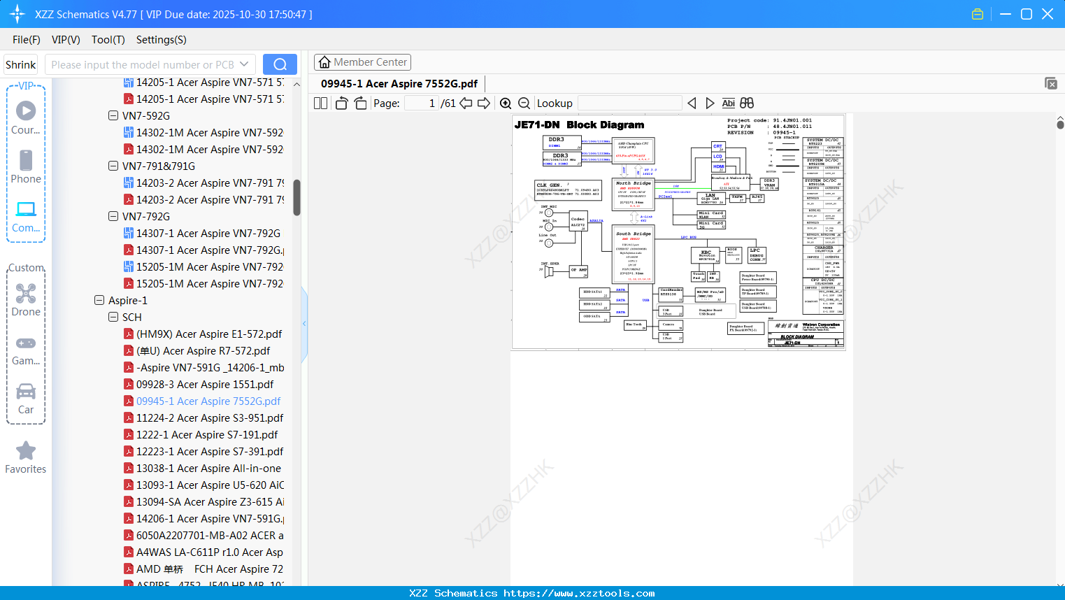Select 6050A2207701-MB-A02 ACER file
1065x600 pixels.
210,535
